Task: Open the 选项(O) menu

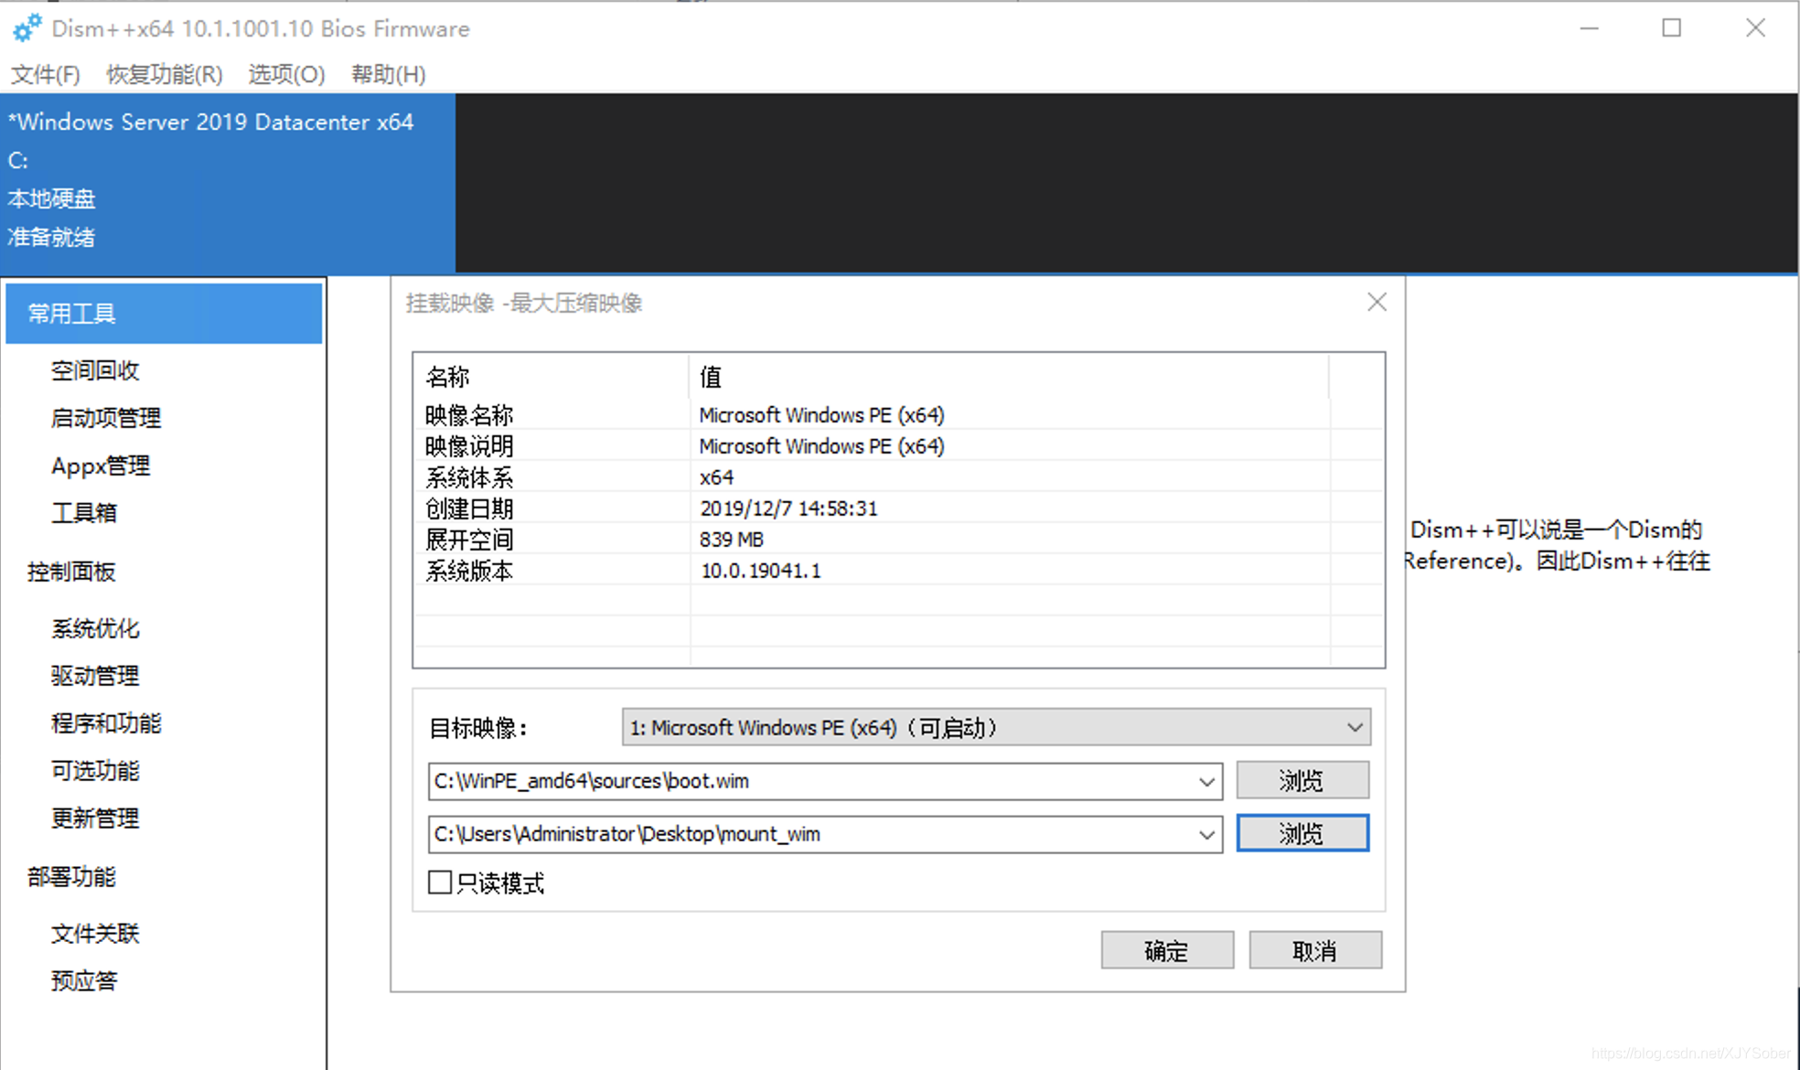Action: (x=286, y=74)
